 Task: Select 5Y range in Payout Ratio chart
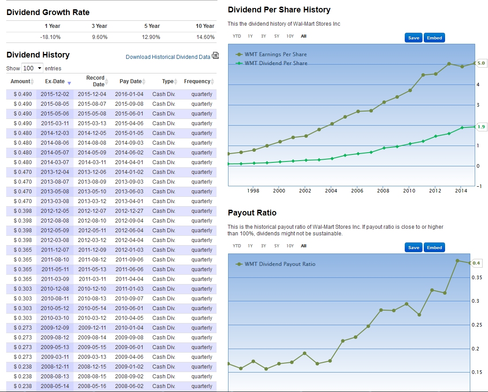(277, 246)
